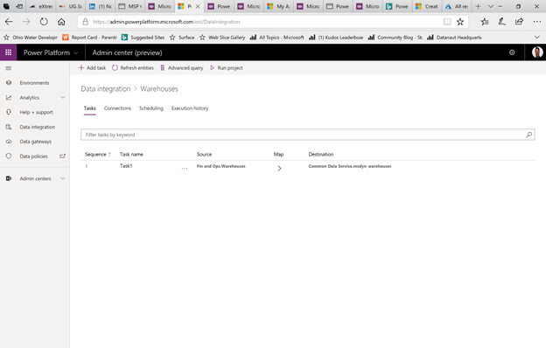Switch to eXtre browser tab
546x348 pixels.
(x=41, y=6)
